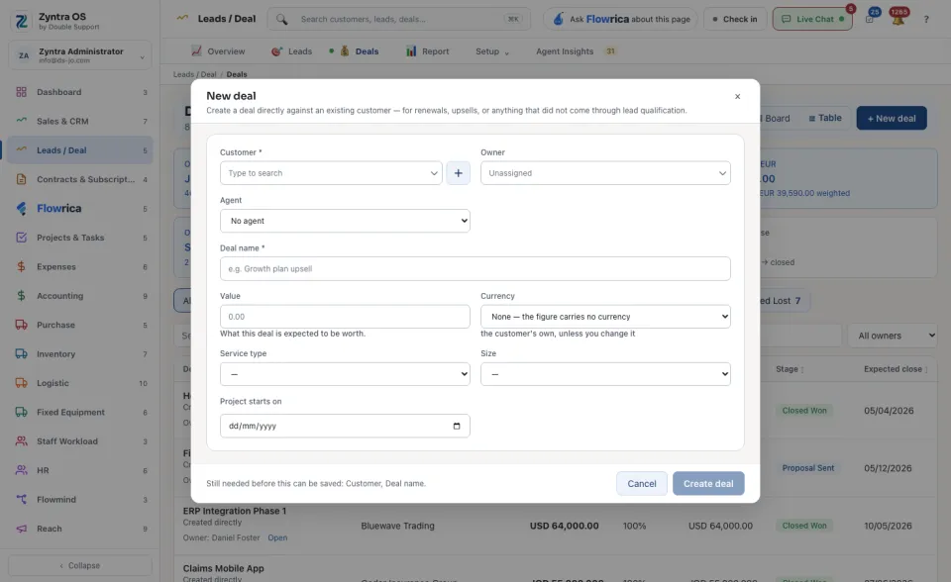Click the Proposal Sent stage badge
This screenshot has width=951, height=582.
(x=808, y=468)
